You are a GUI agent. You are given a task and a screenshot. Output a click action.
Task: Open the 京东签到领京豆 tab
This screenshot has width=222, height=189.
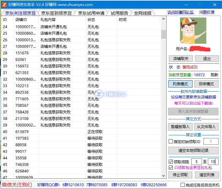click(56, 13)
